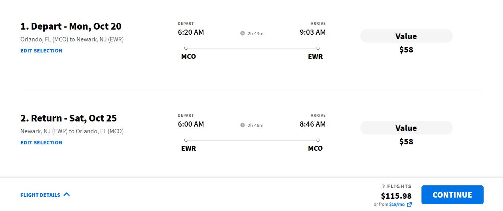
Task: Click the clock icon beside 2h 43m
Action: (x=243, y=34)
